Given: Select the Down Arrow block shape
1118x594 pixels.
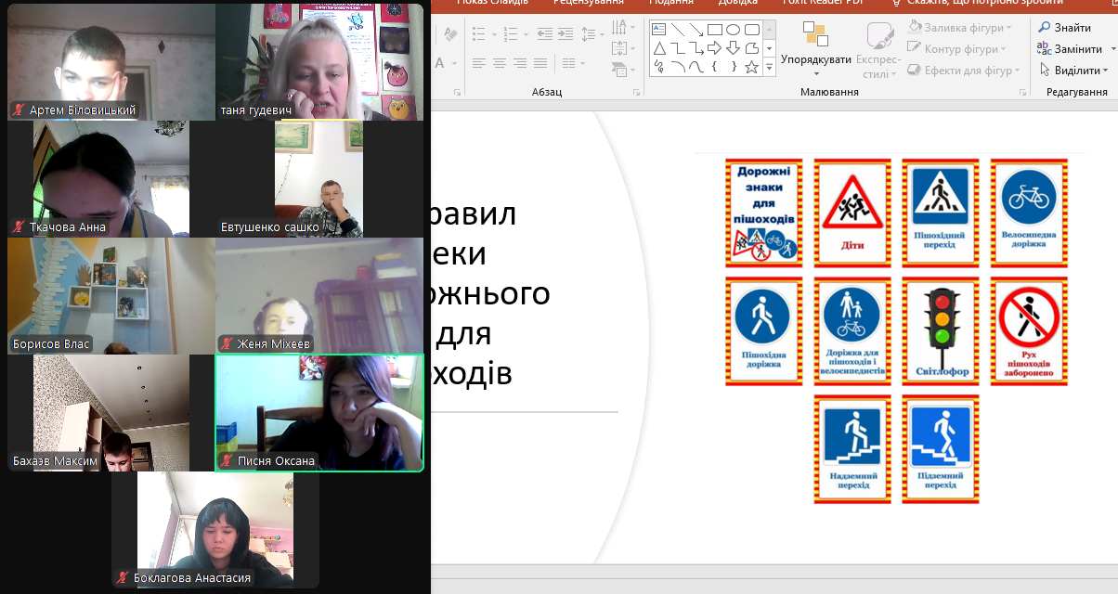Looking at the screenshot, I should (733, 48).
